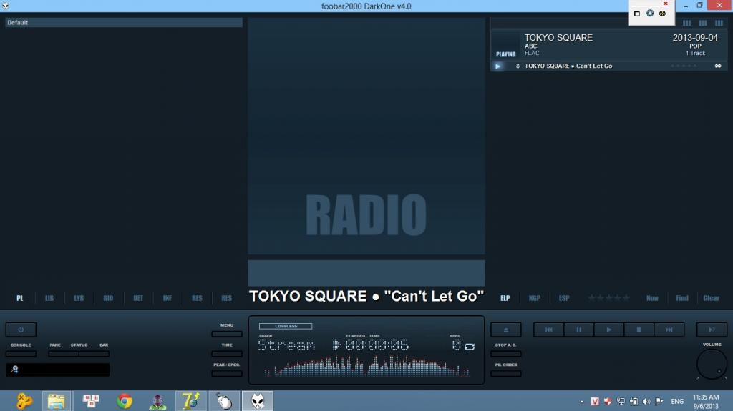The height and width of the screenshot is (411, 733).
Task: Click the Action Center flag tray icon
Action: (659, 401)
